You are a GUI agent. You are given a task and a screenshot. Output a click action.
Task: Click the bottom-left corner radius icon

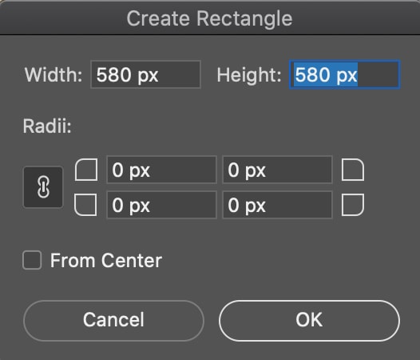(x=85, y=205)
